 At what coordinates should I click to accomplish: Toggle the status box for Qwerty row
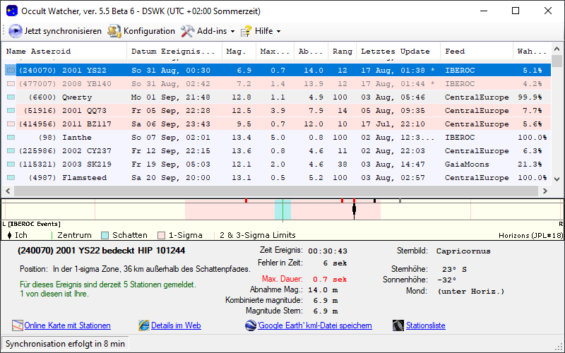(10, 97)
